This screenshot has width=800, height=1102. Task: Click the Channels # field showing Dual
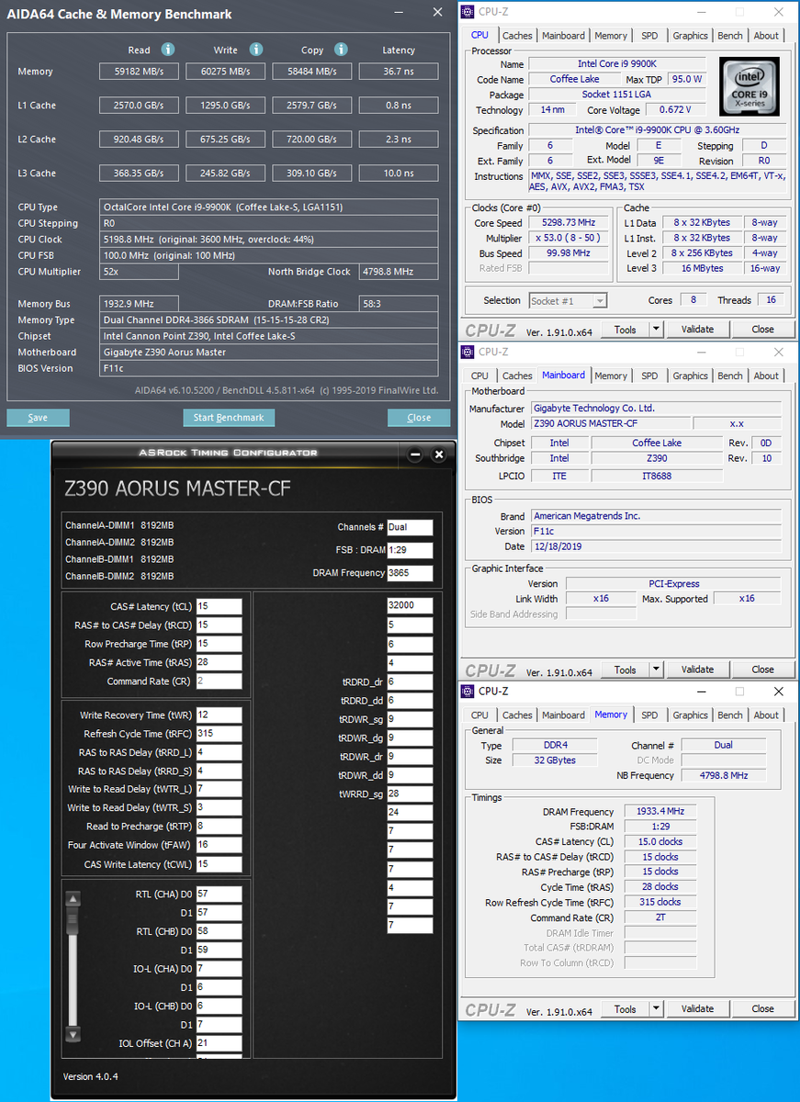(x=410, y=527)
